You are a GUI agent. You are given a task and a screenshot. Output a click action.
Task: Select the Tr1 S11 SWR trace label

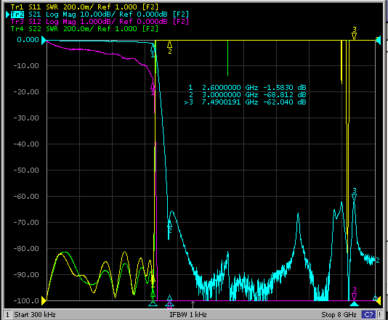click(x=84, y=7)
